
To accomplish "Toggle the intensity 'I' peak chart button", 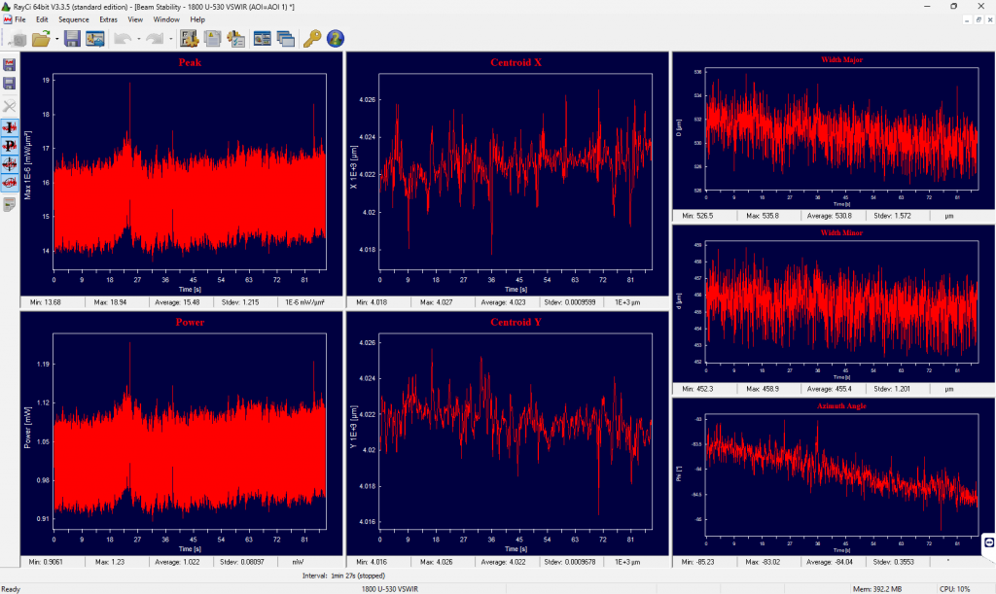I will [x=10, y=127].
